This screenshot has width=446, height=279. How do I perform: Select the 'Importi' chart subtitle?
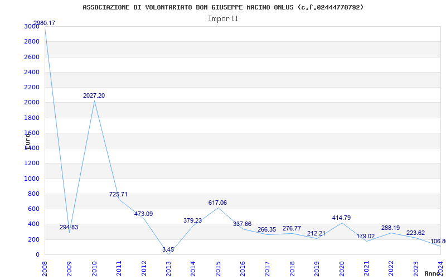(x=223, y=18)
